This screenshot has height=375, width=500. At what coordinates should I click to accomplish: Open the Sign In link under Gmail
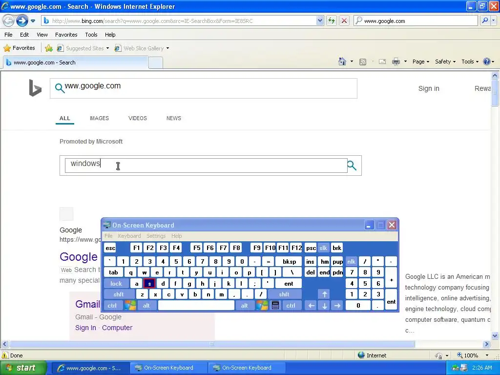click(85, 328)
